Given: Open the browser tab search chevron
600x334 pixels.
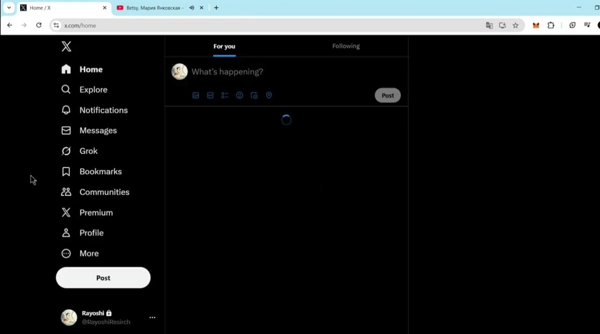Looking at the screenshot, I should coord(8,7).
